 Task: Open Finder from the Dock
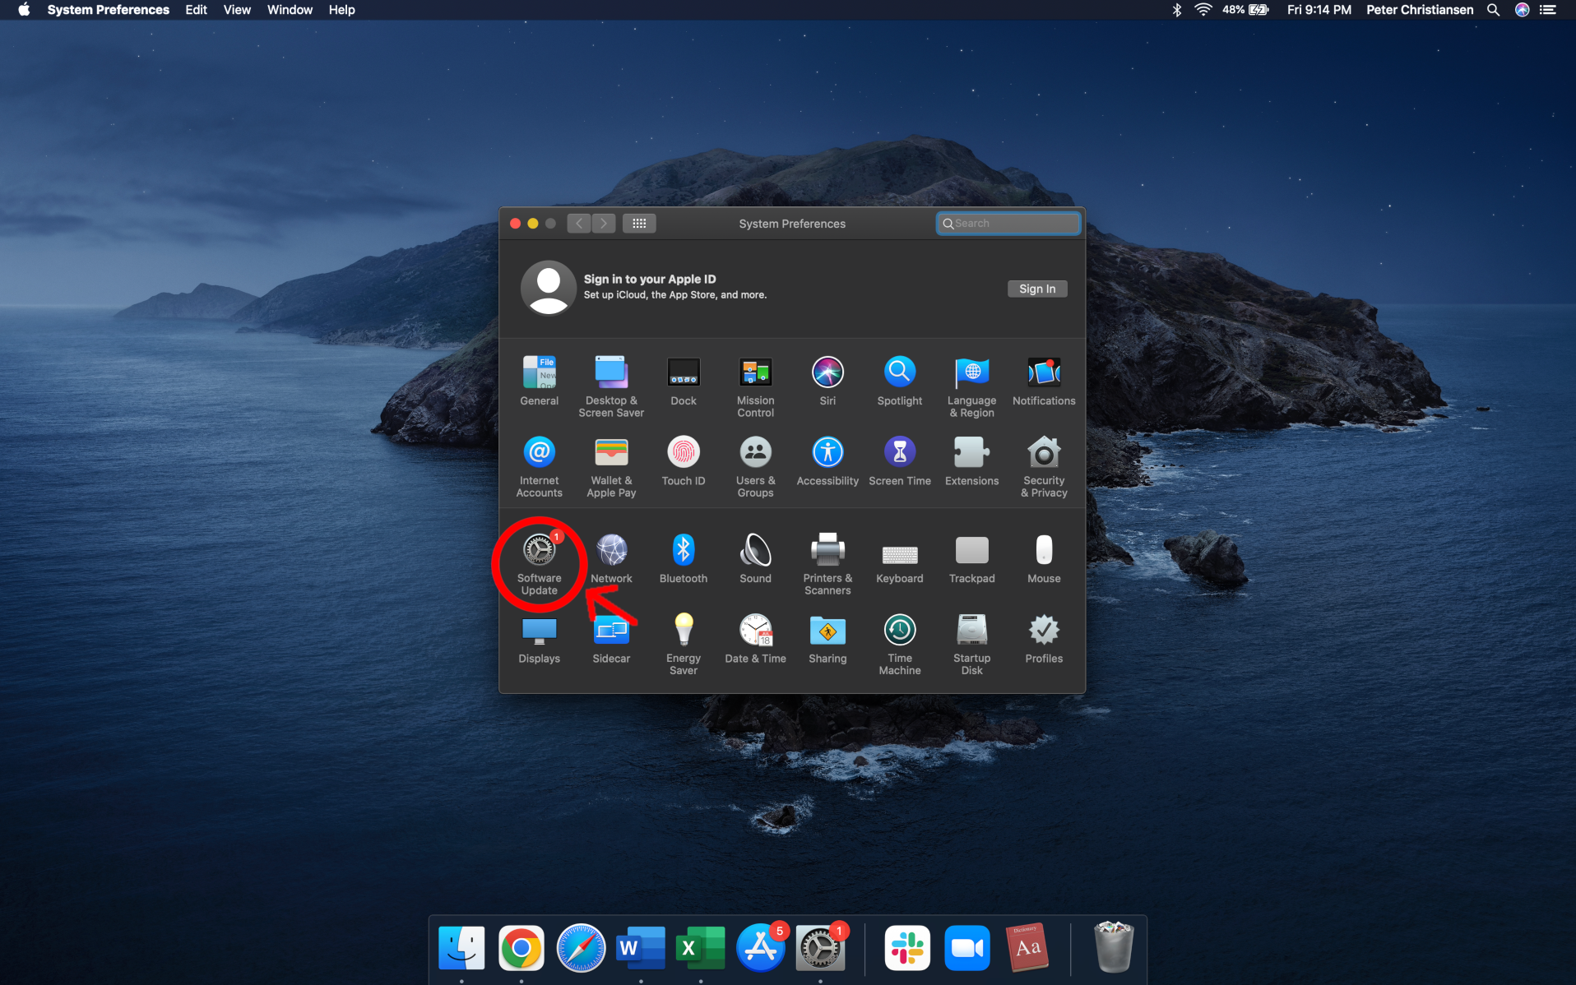pyautogui.click(x=461, y=948)
